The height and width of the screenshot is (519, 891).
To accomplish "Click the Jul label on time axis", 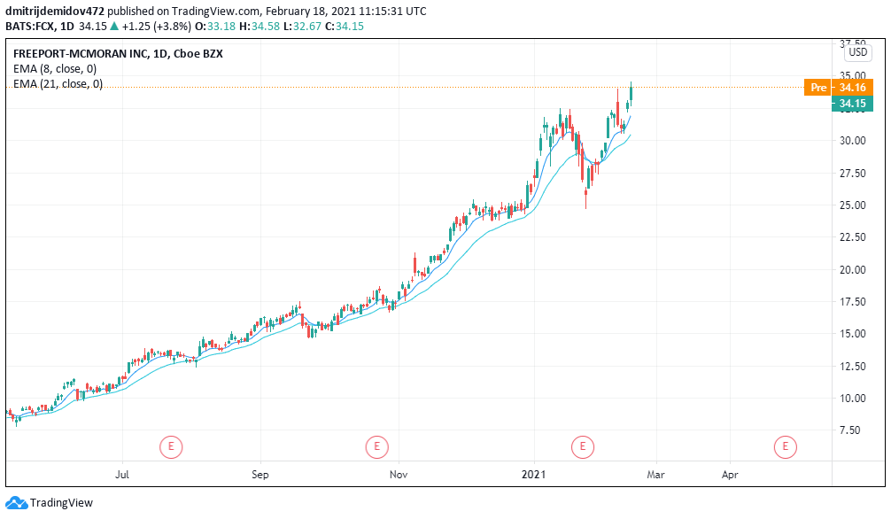I will (122, 474).
